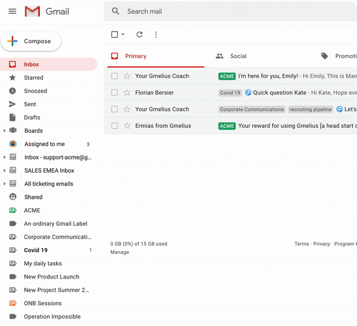This screenshot has height=326, width=357.
Task: Refresh the inbox with the reload icon
Action: pos(139,35)
